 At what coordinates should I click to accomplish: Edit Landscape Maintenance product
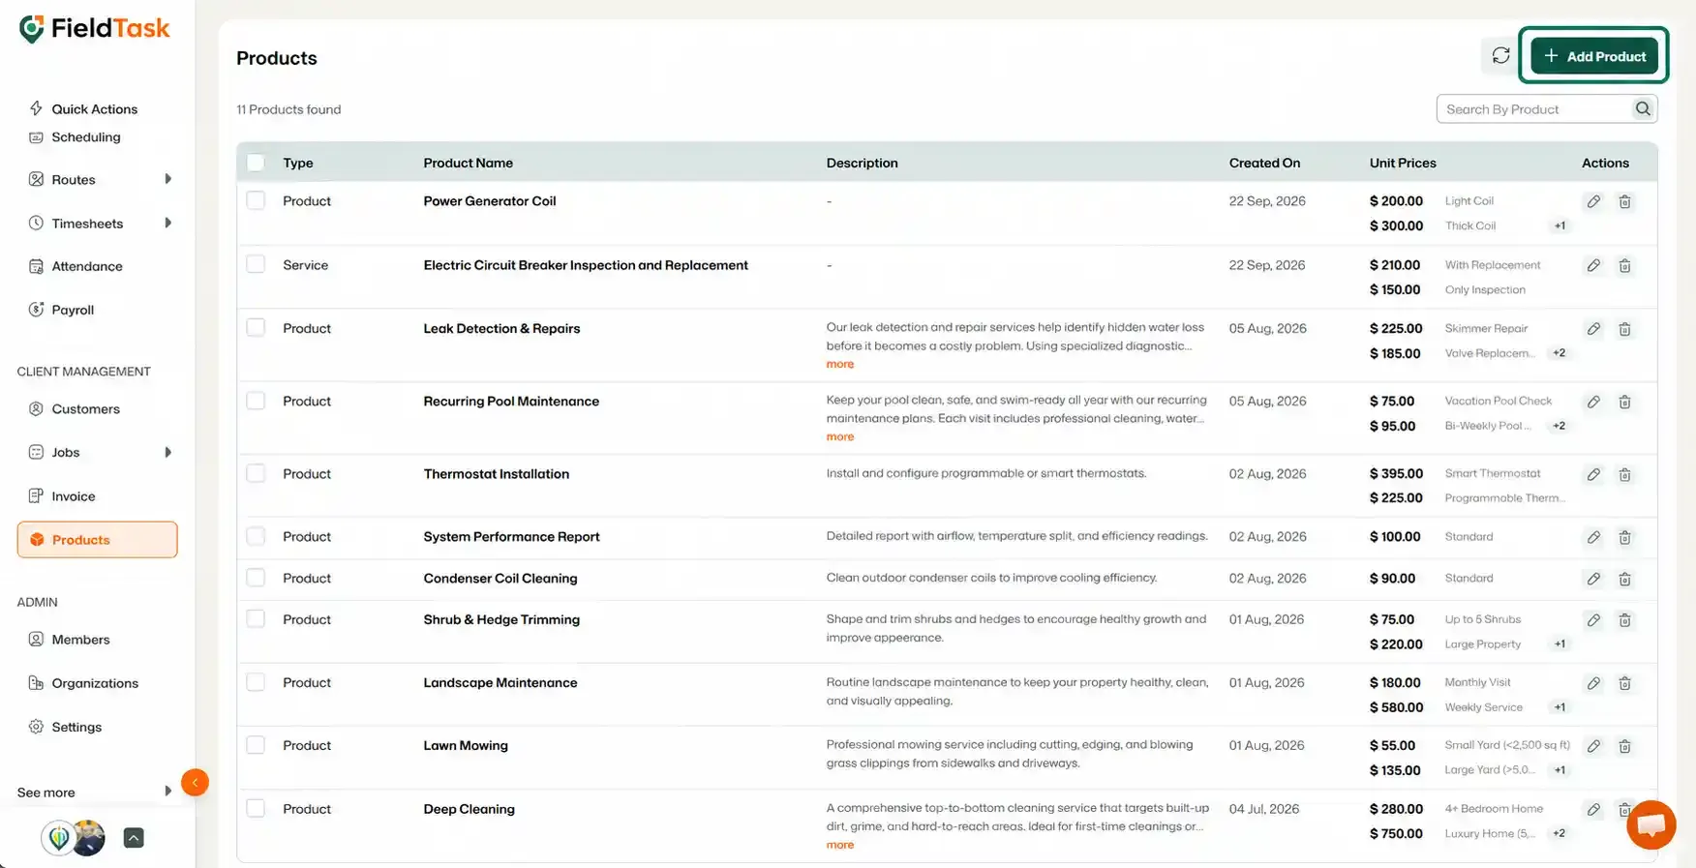click(x=1593, y=683)
